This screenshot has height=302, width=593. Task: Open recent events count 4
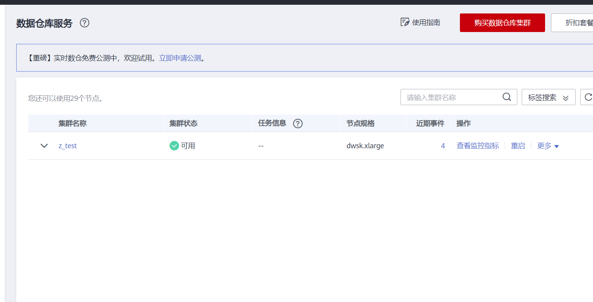coord(443,146)
